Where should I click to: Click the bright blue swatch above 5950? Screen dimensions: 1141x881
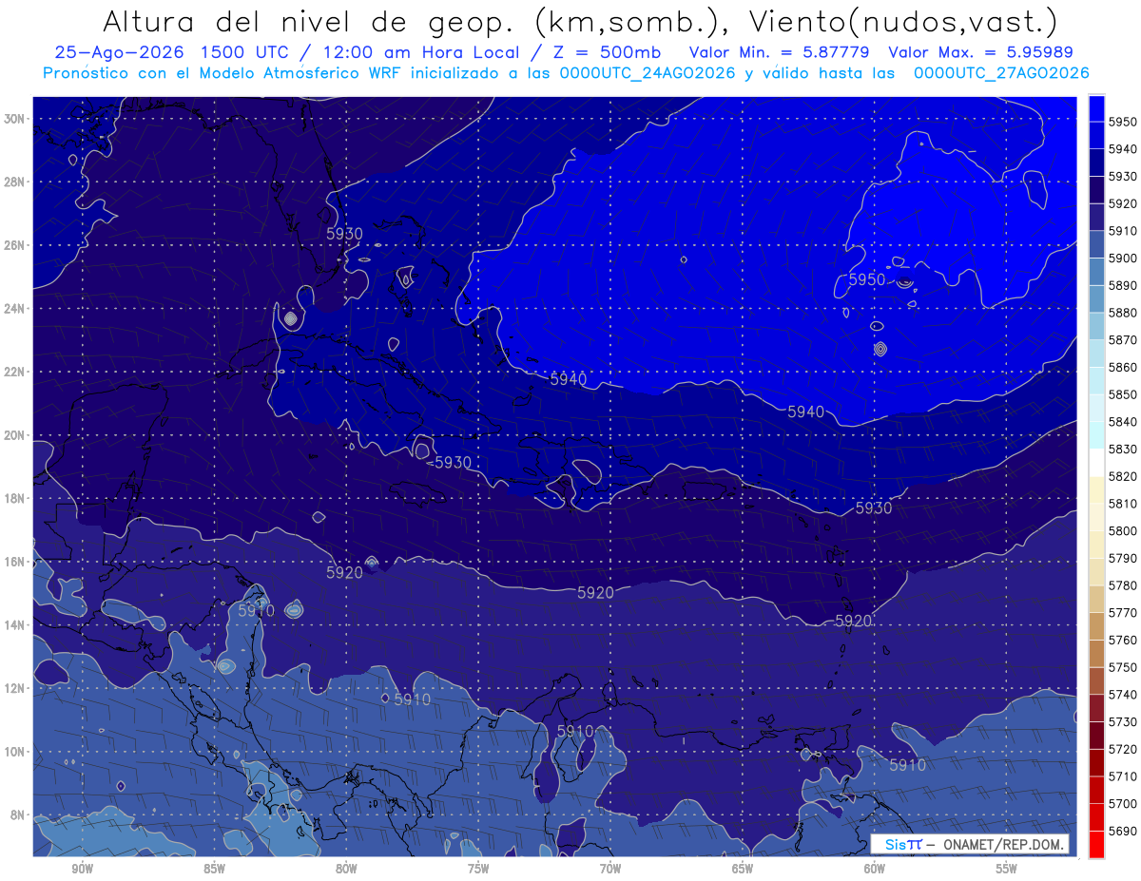[1096, 108]
